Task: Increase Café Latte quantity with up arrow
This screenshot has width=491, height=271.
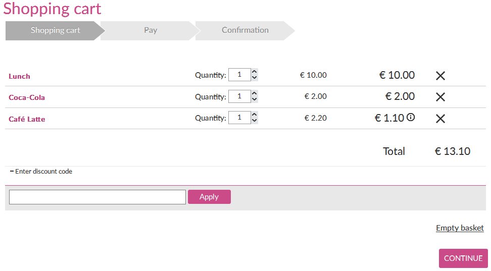Action: click(255, 115)
